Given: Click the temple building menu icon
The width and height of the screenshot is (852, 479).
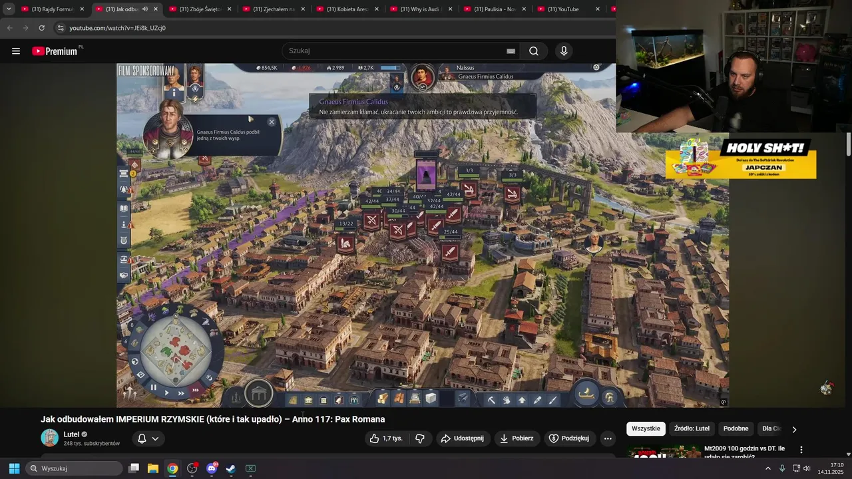Looking at the screenshot, I should [x=259, y=394].
